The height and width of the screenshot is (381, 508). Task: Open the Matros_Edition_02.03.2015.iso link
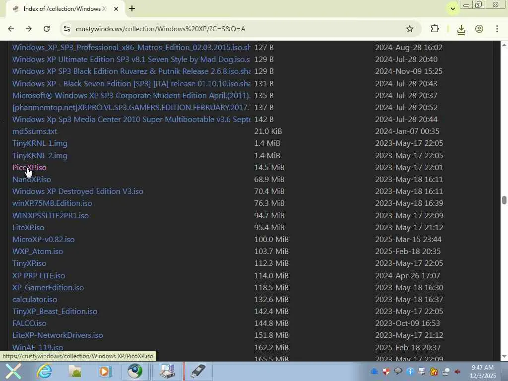(131, 48)
